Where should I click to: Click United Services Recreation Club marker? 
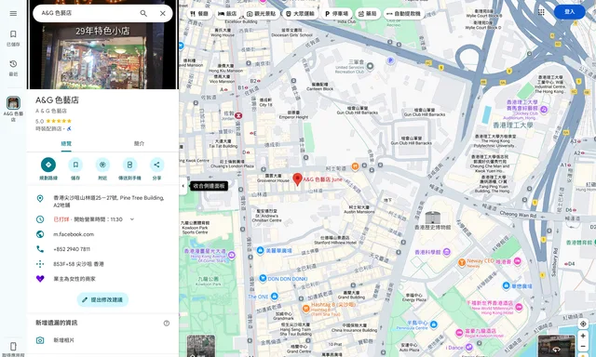pos(370,66)
